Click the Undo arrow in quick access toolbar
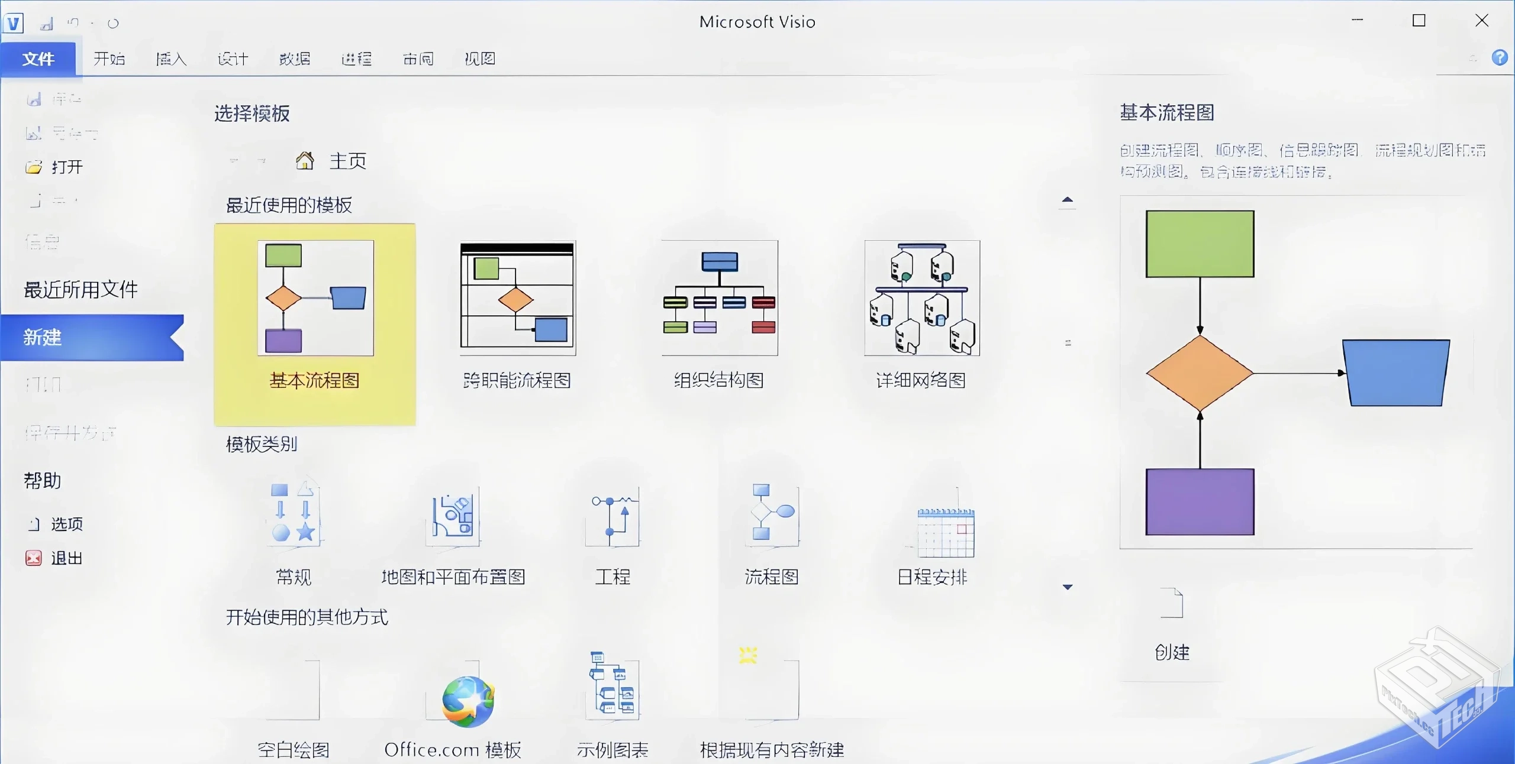Viewport: 1515px width, 764px height. [x=74, y=22]
